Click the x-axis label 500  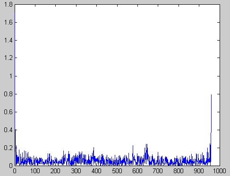(117, 171)
